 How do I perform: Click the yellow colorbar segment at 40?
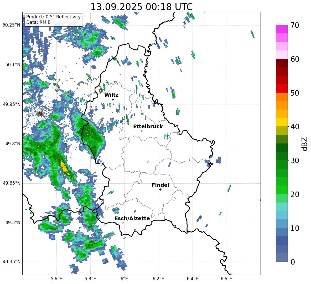click(282, 122)
